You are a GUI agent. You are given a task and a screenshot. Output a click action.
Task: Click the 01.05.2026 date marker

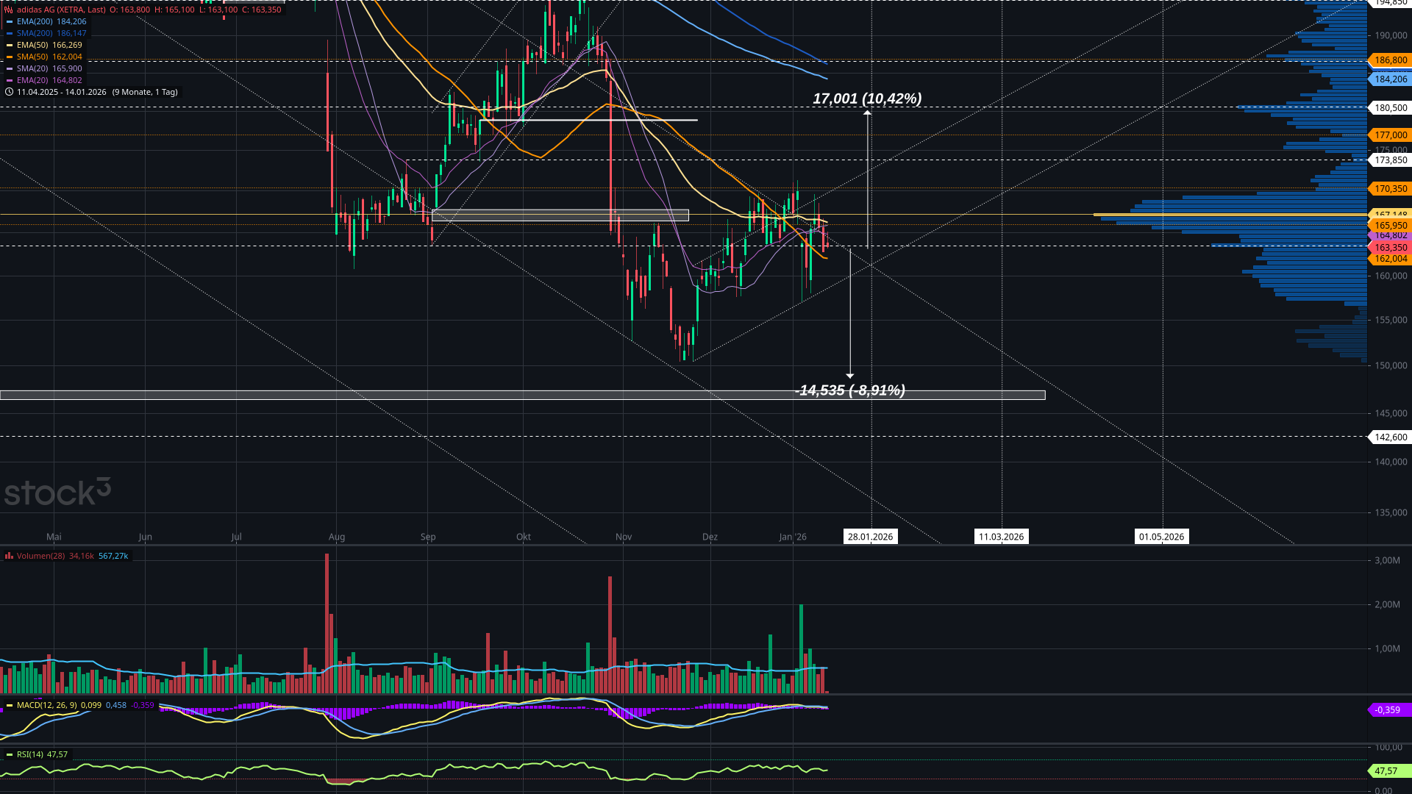[x=1161, y=537]
